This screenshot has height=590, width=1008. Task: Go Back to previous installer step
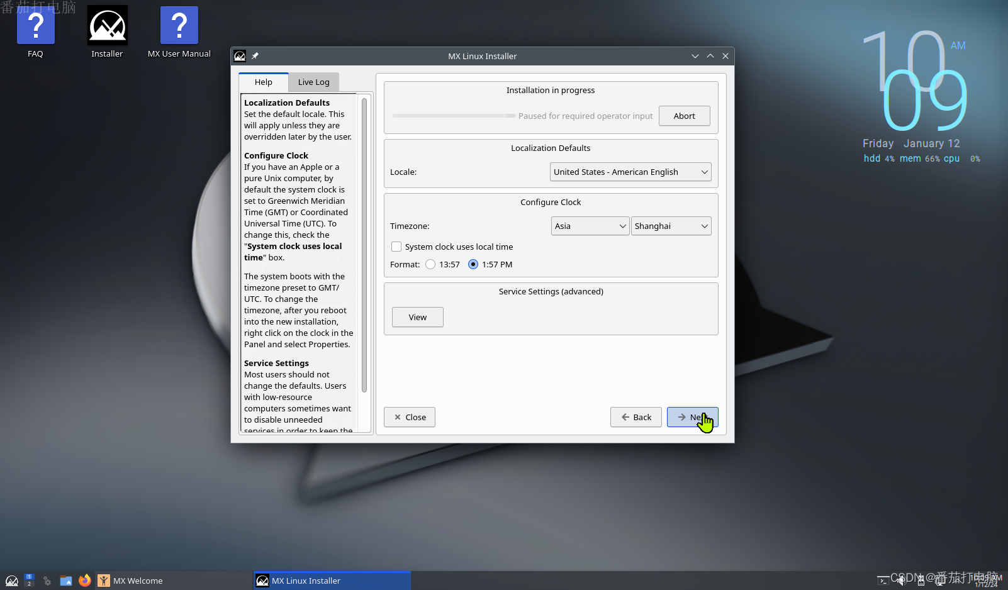coord(636,417)
